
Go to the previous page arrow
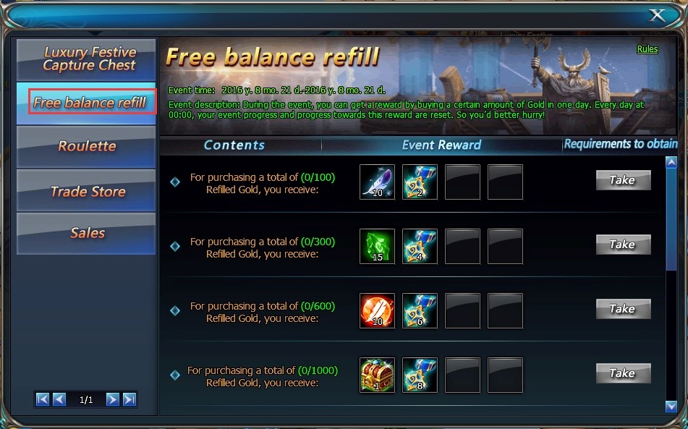tap(59, 399)
